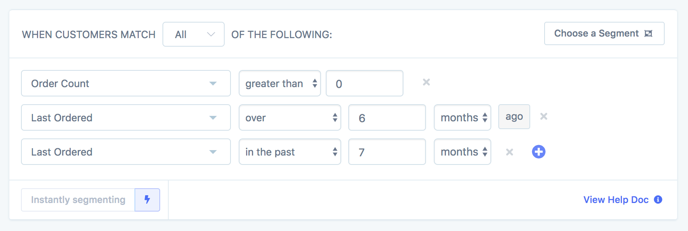Viewport: 688px width, 231px height.
Task: Open months unit selector next to value 7
Action: pos(462,152)
